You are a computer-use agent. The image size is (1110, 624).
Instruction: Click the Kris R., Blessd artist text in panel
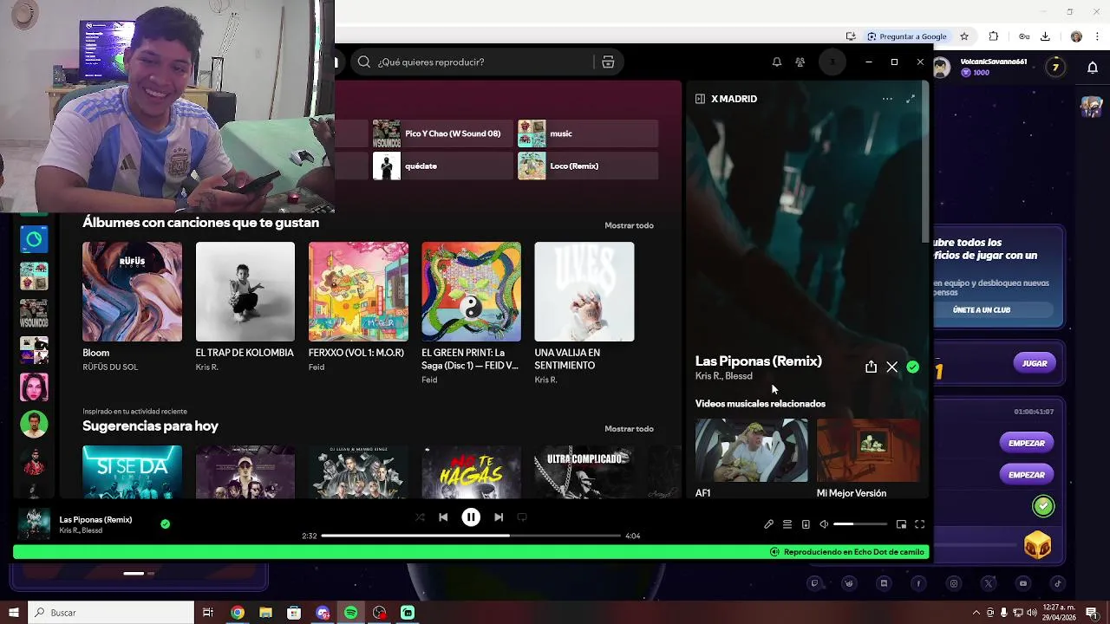724,376
